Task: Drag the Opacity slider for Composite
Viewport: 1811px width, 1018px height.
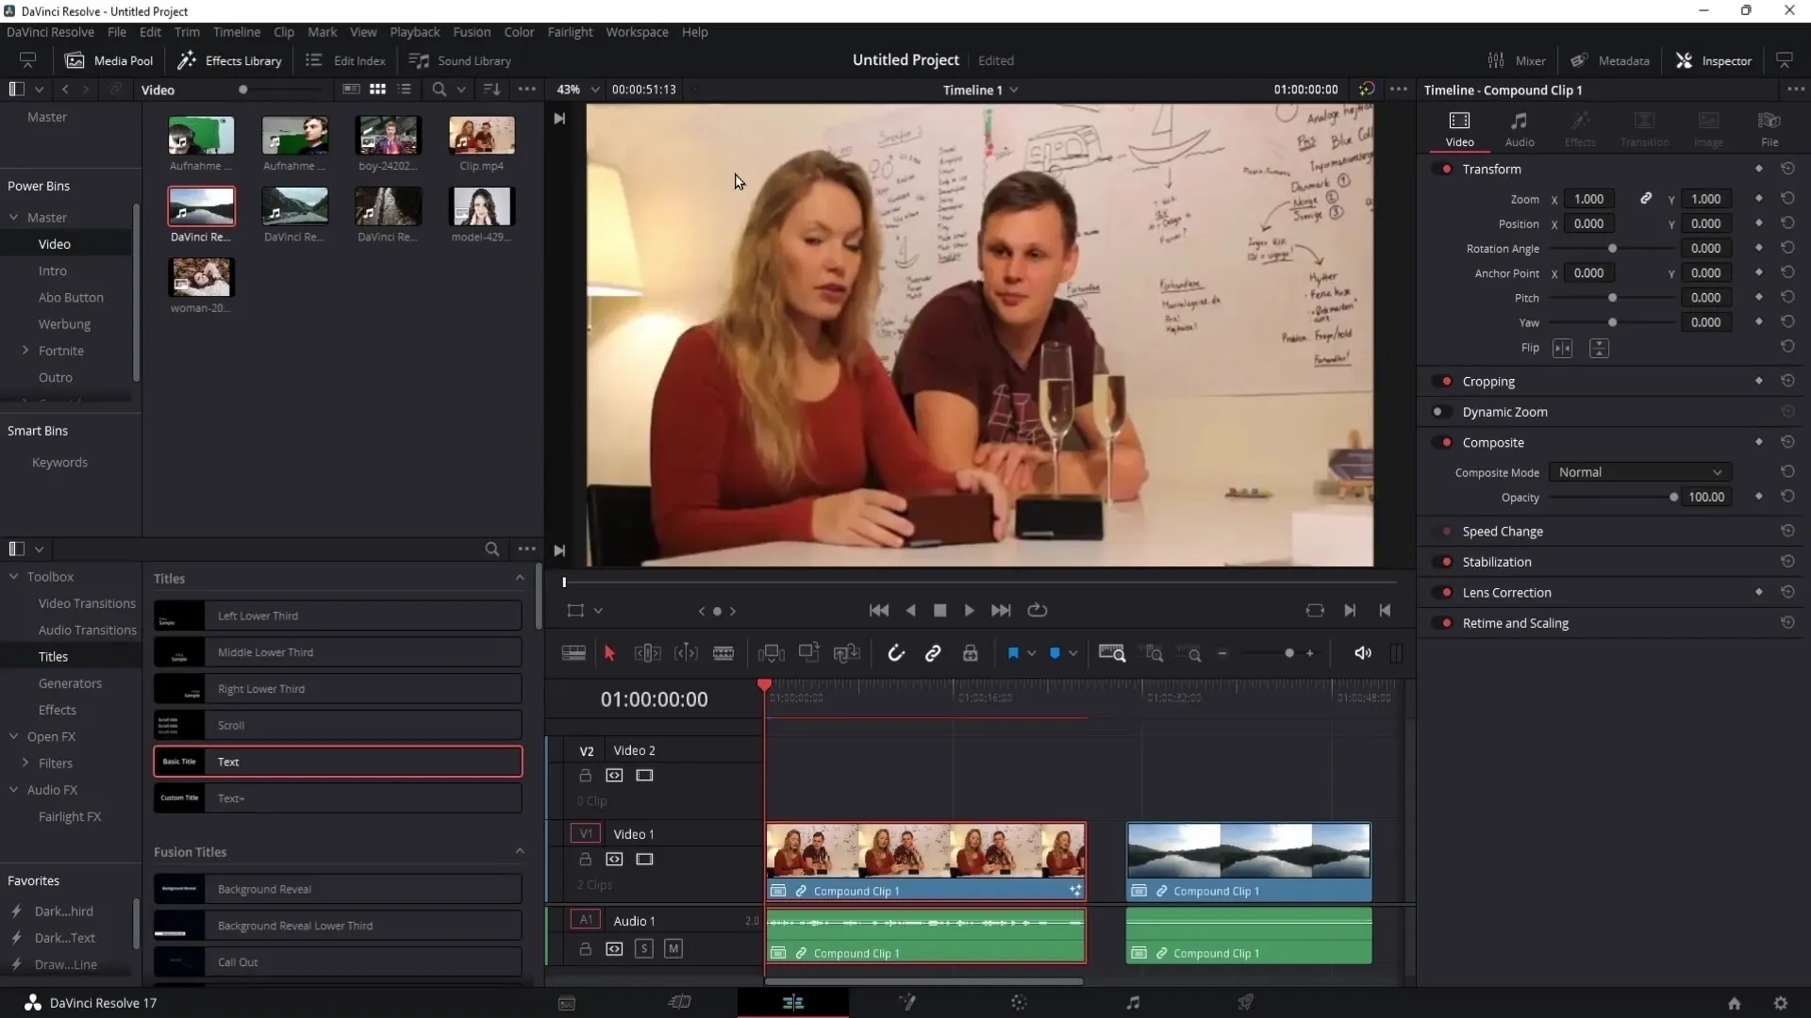Action: tap(1673, 497)
